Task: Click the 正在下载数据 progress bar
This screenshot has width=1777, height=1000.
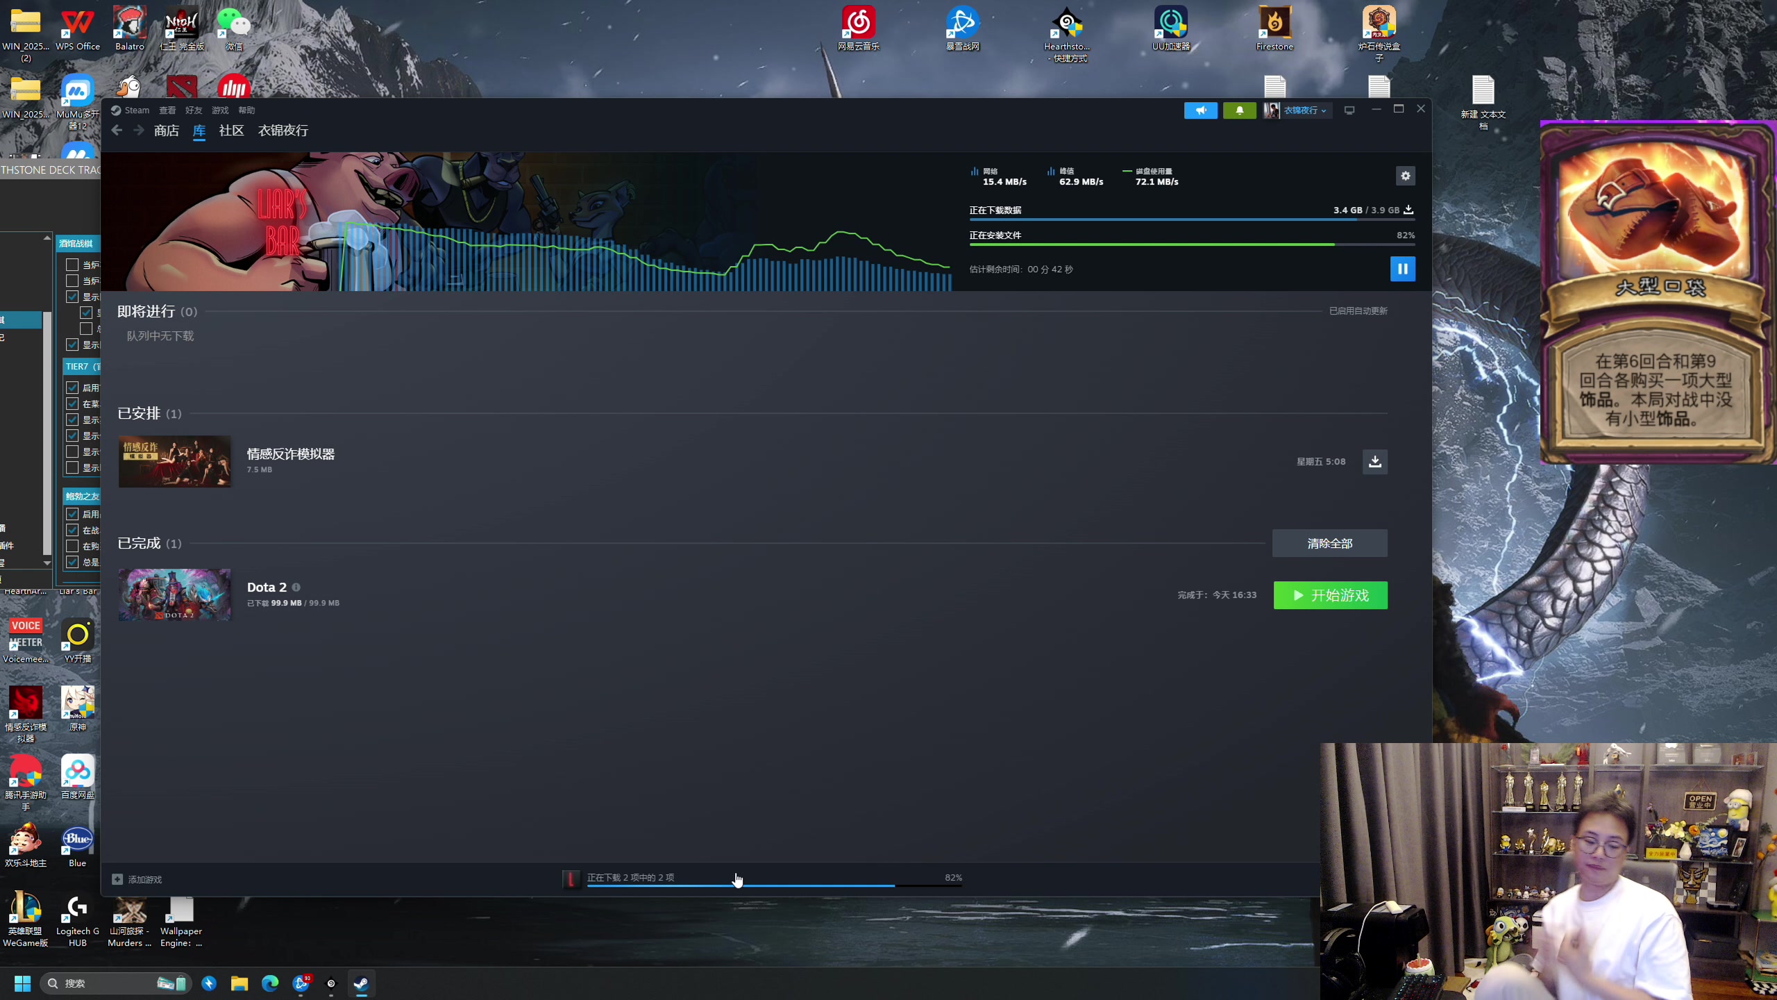Action: tap(1192, 219)
